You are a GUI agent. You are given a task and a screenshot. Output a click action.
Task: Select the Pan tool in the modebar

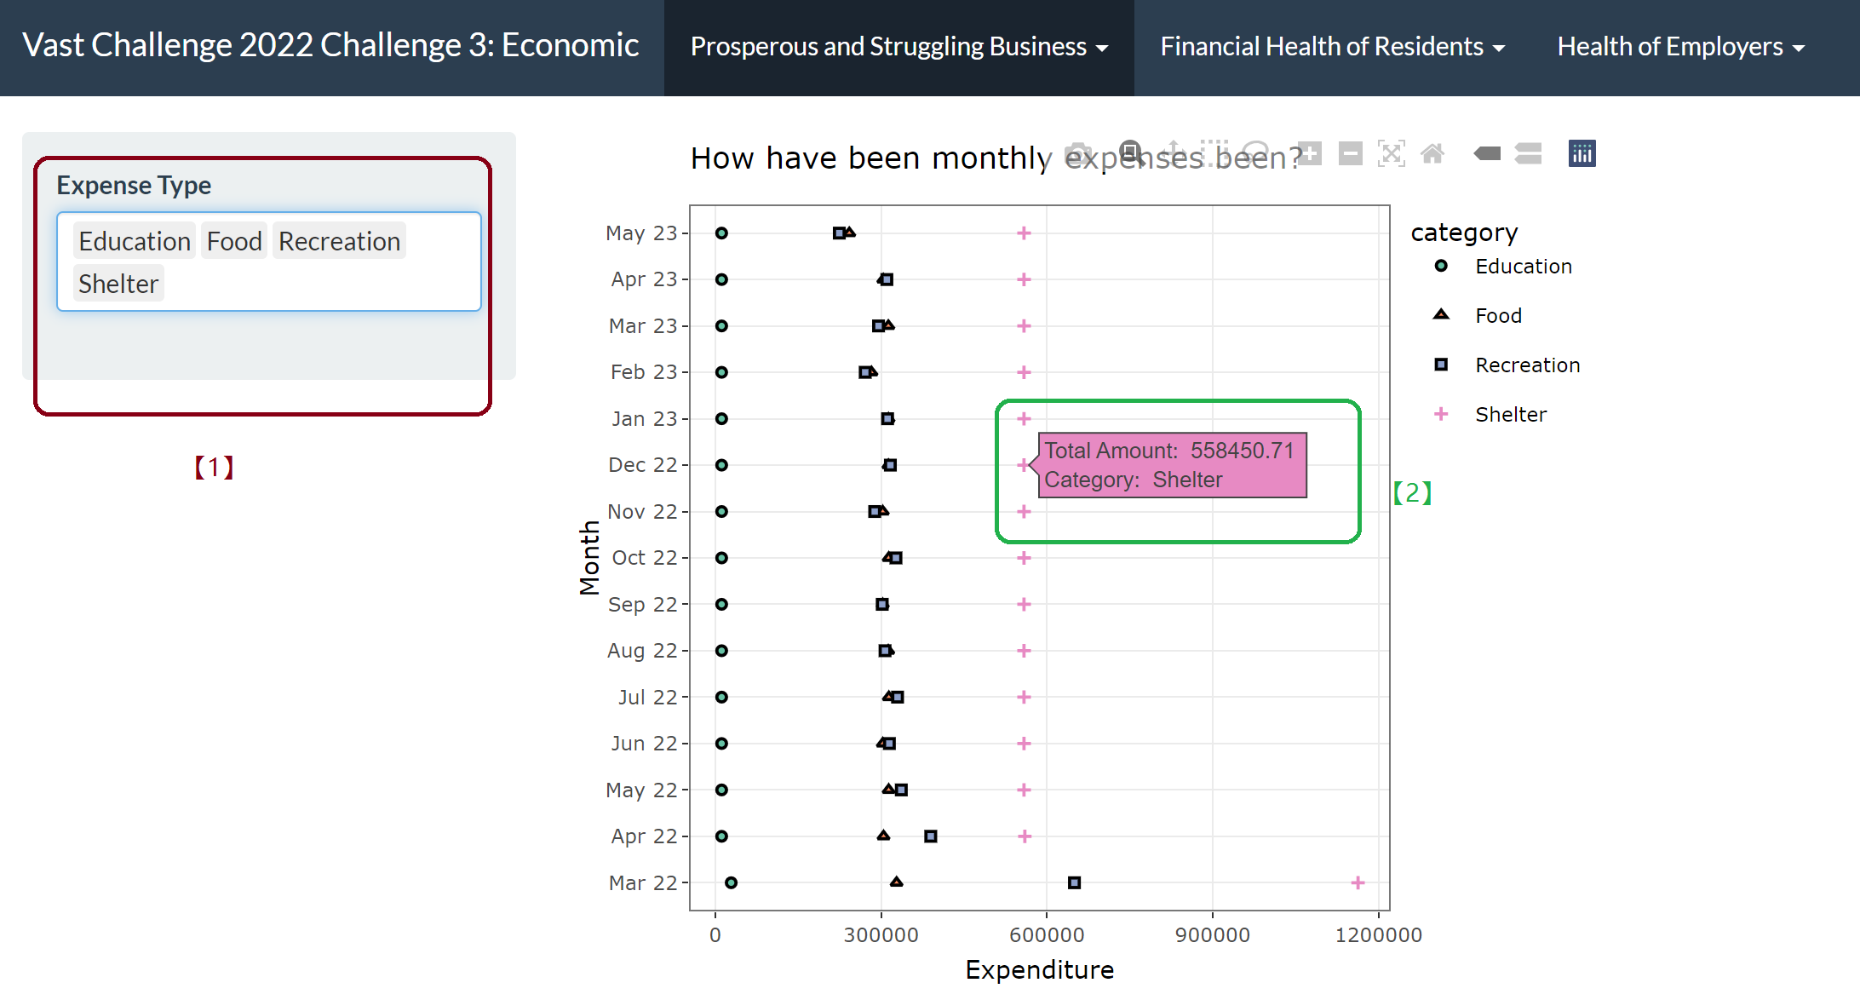1174,153
